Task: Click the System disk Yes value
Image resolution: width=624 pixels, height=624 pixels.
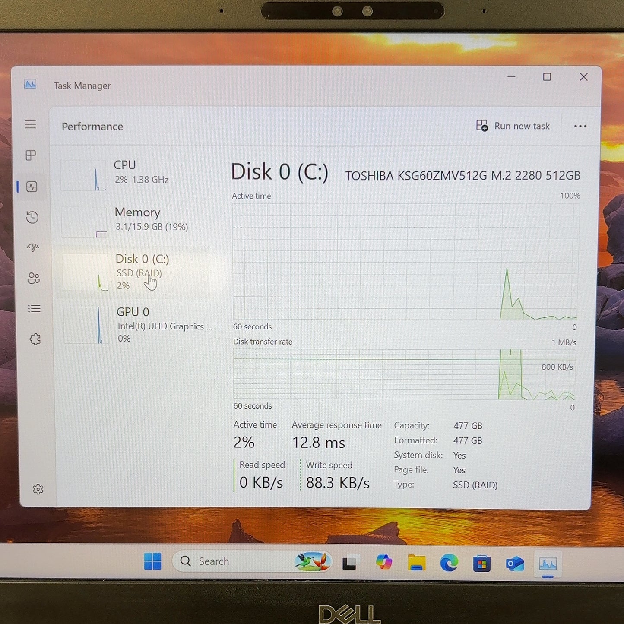Action: 459,456
